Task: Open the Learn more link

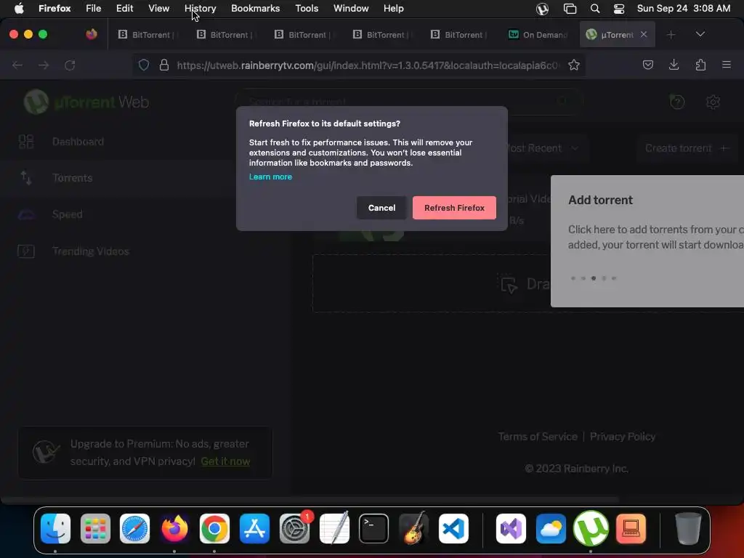Action: [x=270, y=177]
